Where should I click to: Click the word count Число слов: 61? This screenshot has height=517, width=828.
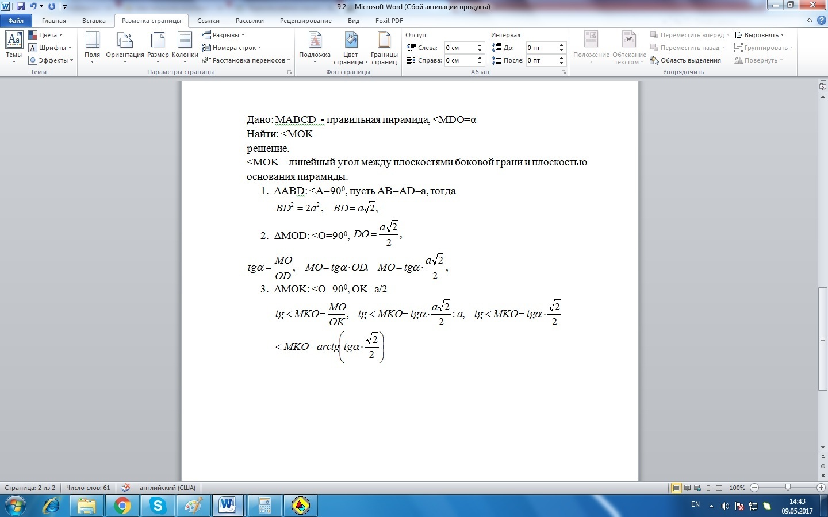point(88,488)
